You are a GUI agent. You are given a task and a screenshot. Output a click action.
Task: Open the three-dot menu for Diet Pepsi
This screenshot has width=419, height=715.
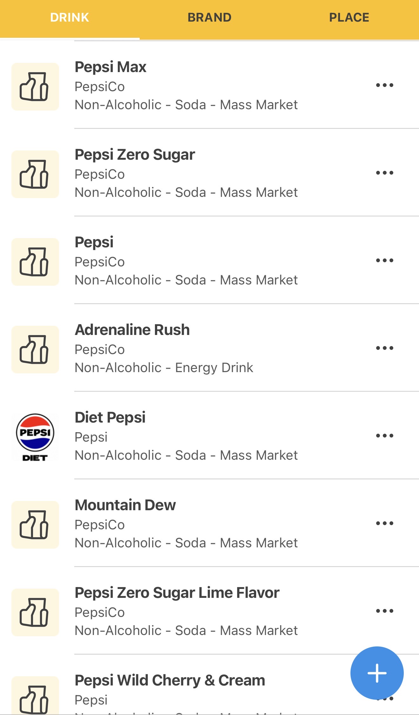coord(384,436)
